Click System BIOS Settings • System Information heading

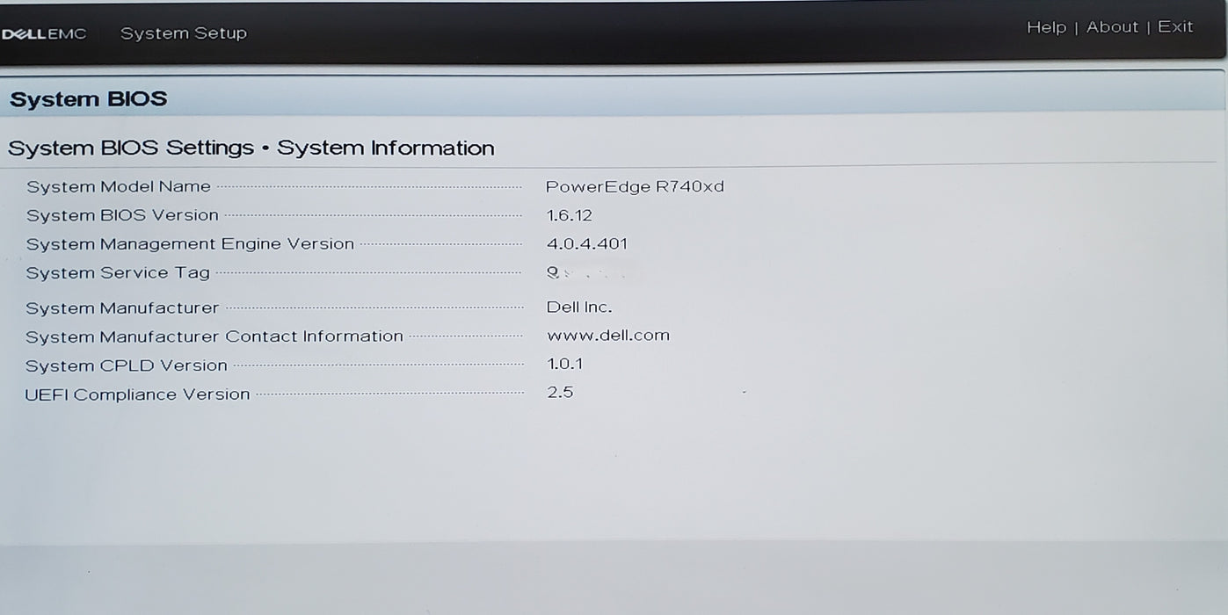[x=251, y=148]
